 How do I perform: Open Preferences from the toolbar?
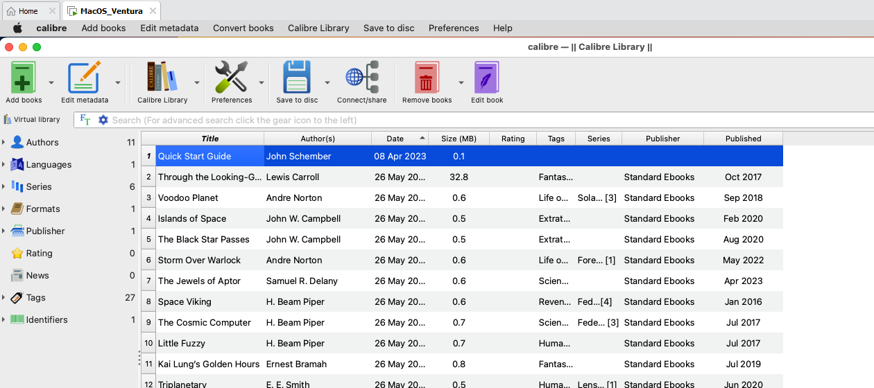(x=231, y=78)
